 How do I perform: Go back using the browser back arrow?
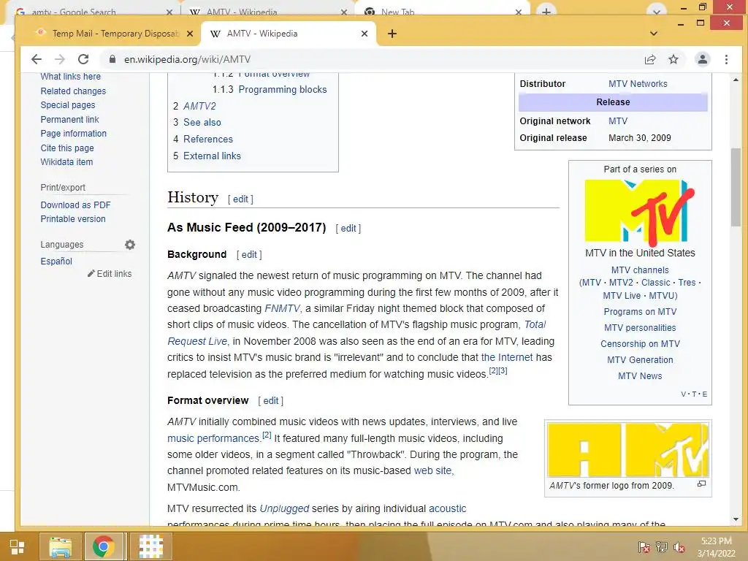[37, 59]
